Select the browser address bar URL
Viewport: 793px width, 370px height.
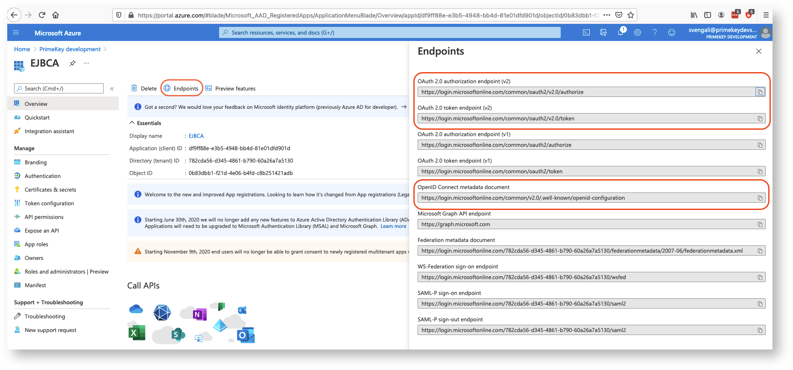coord(369,15)
